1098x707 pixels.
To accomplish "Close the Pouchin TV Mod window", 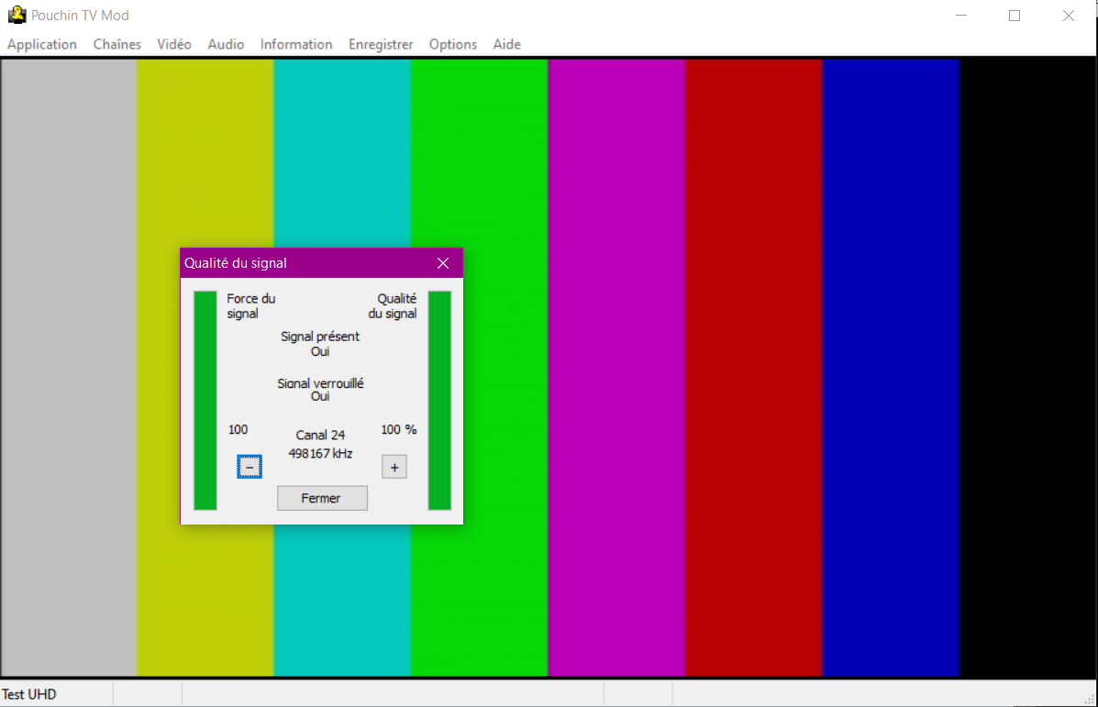I will [1069, 16].
